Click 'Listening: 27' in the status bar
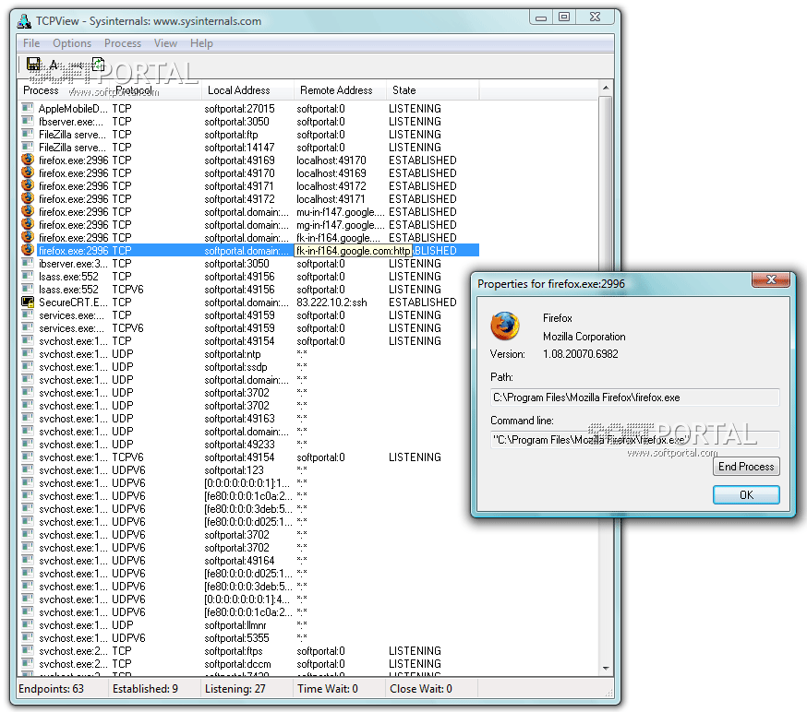The width and height of the screenshot is (807, 712). 235,689
